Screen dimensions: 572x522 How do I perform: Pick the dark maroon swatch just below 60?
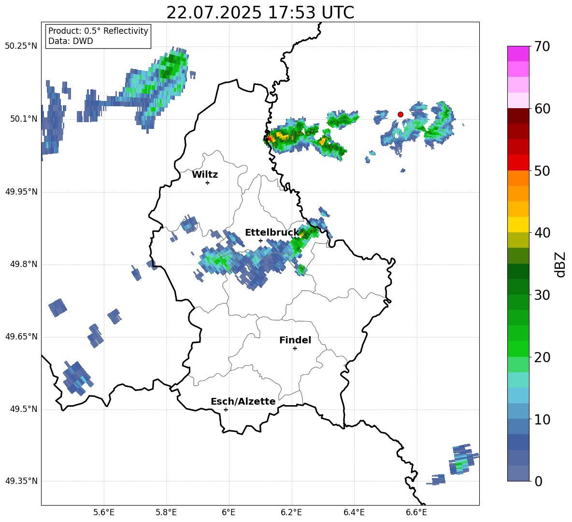coord(518,116)
